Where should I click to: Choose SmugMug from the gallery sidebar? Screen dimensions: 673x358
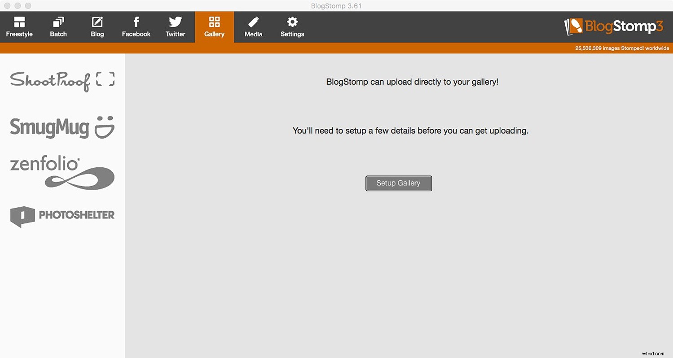click(62, 127)
